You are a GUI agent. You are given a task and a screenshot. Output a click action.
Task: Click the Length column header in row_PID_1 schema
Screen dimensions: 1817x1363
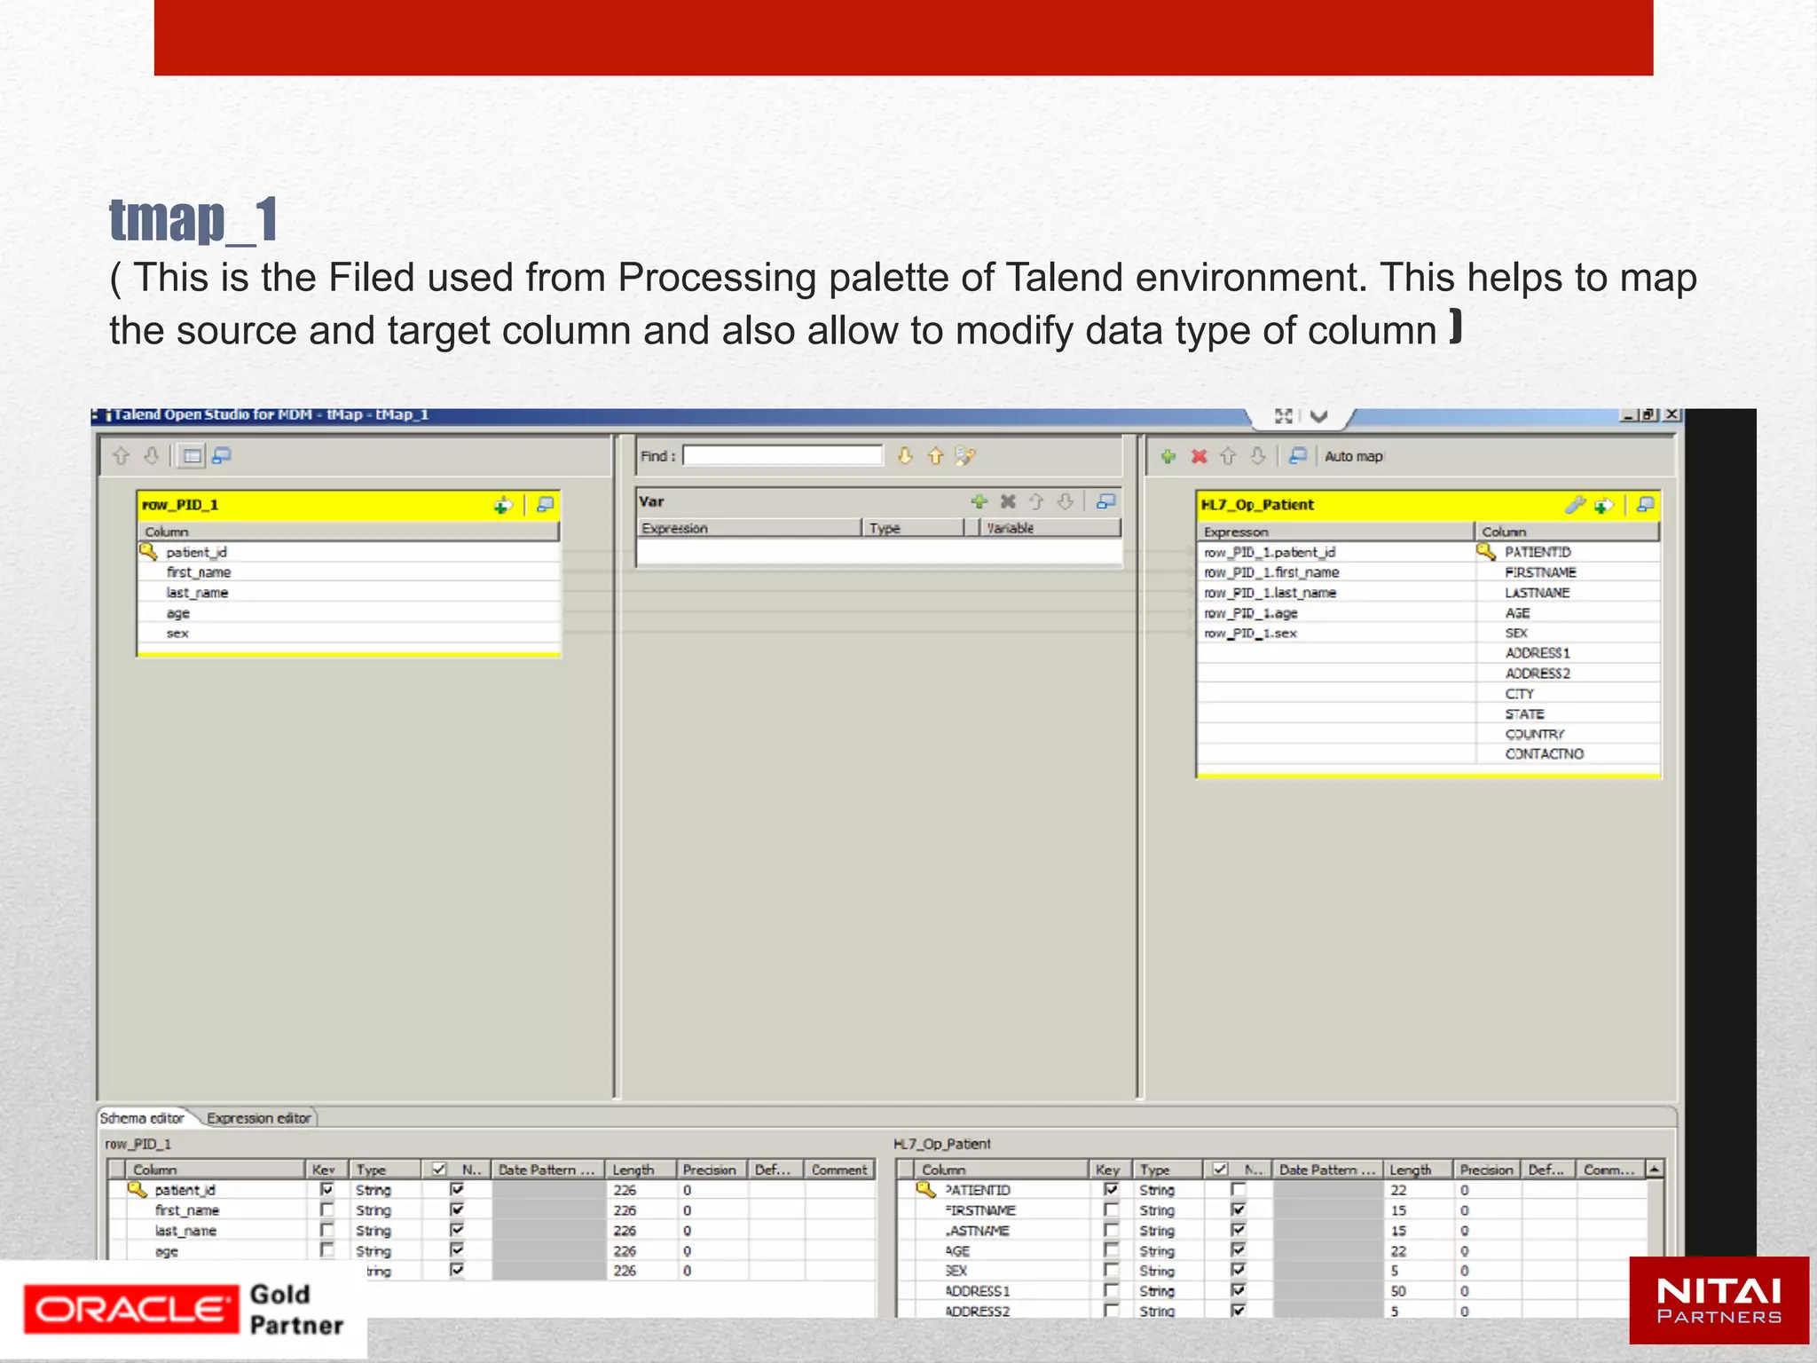click(x=641, y=1170)
